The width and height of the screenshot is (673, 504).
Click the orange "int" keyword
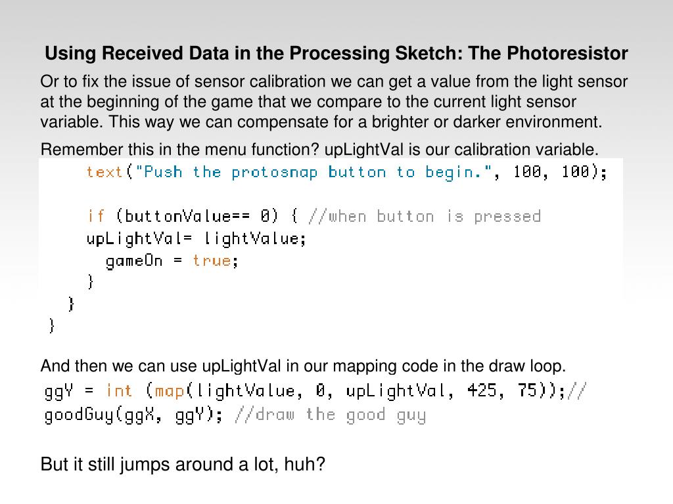click(x=119, y=392)
